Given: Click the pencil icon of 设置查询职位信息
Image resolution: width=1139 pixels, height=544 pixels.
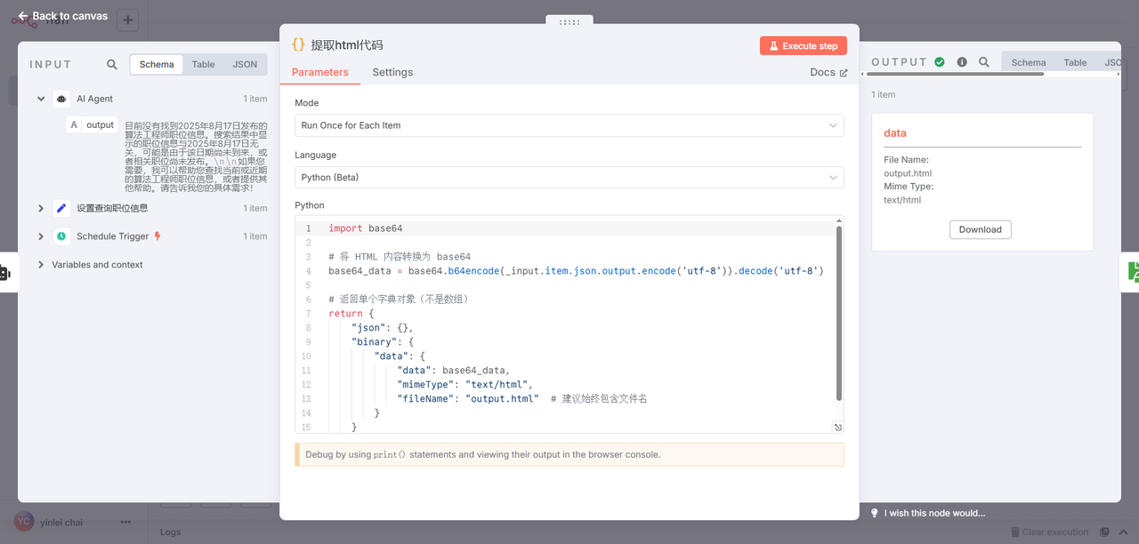Looking at the screenshot, I should (61, 208).
